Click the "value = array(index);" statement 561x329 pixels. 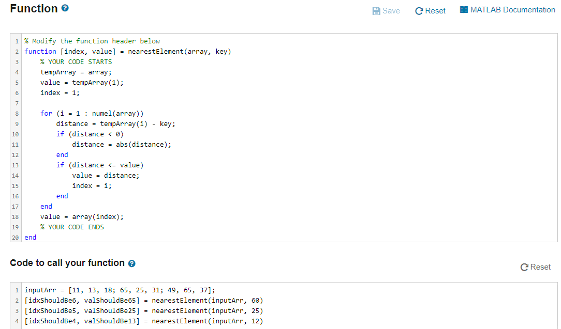(x=81, y=216)
